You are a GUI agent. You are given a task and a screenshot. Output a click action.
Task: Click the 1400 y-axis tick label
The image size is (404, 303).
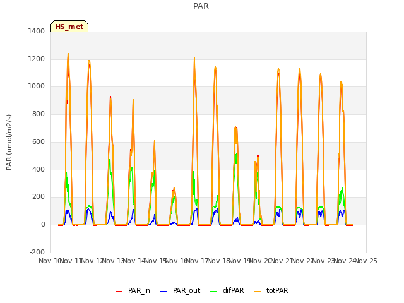click(37, 31)
